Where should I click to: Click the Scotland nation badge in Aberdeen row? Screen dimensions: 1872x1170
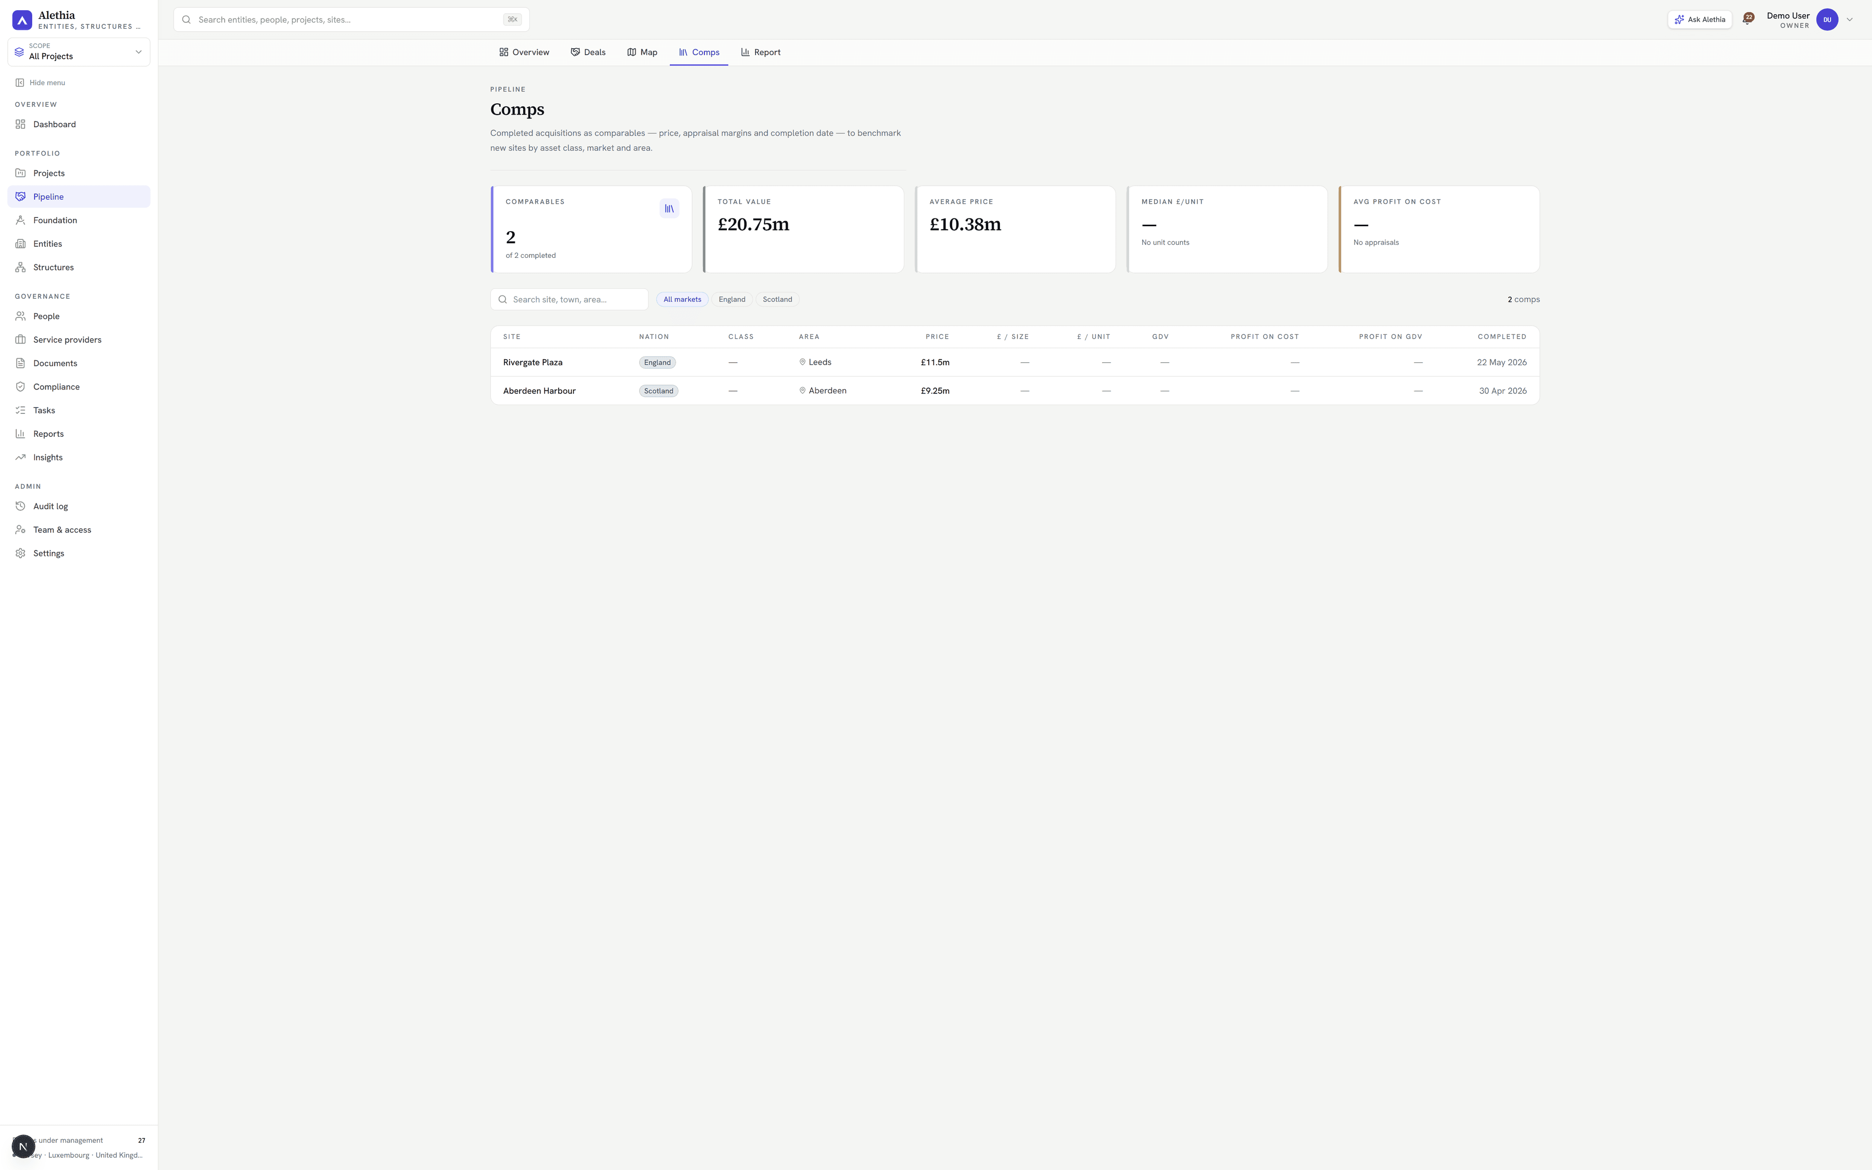pyautogui.click(x=659, y=391)
